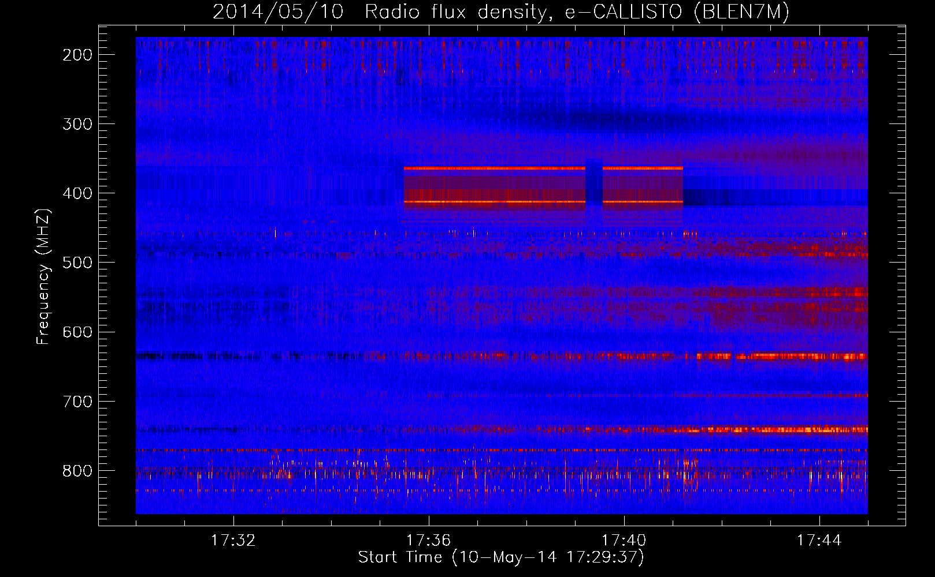This screenshot has height=577, width=935.
Task: Click the 17:44 time tick label
Action: click(x=819, y=541)
